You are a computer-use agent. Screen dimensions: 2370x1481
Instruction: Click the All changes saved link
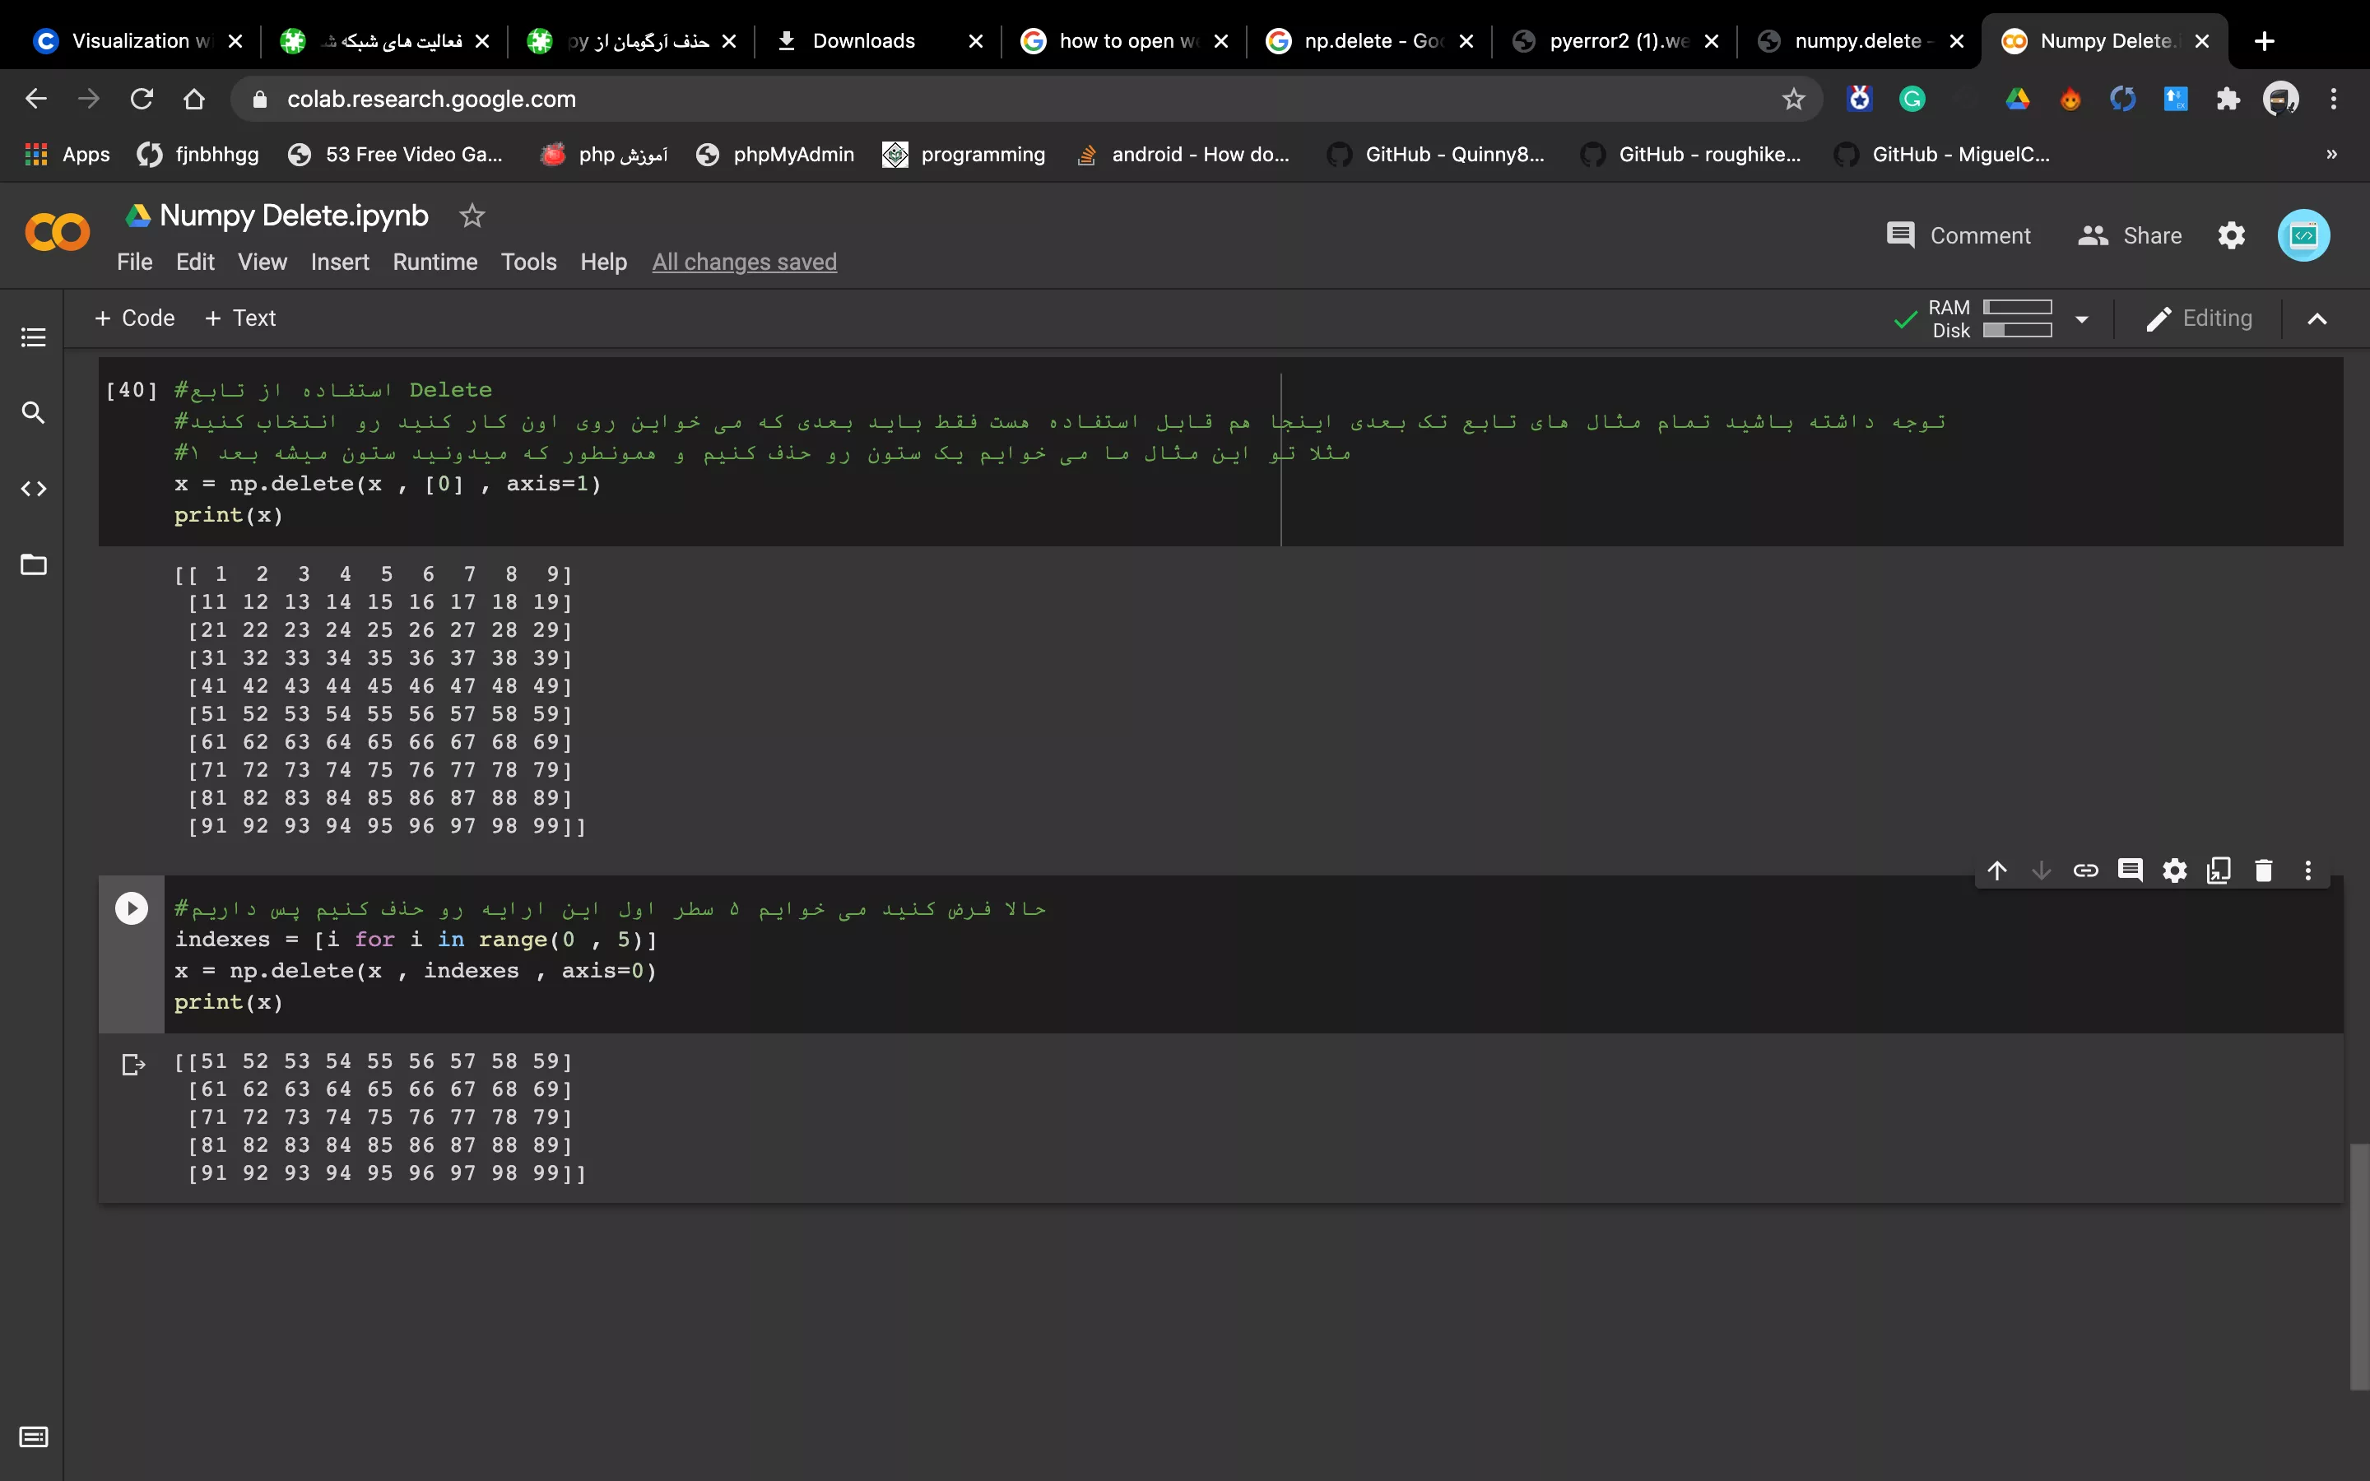tap(744, 262)
